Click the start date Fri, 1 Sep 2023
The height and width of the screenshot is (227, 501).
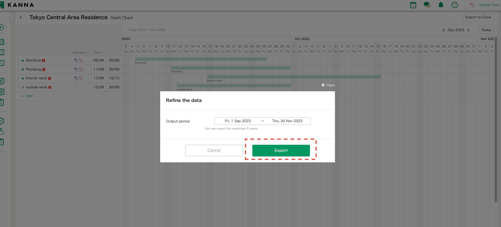[237, 121]
